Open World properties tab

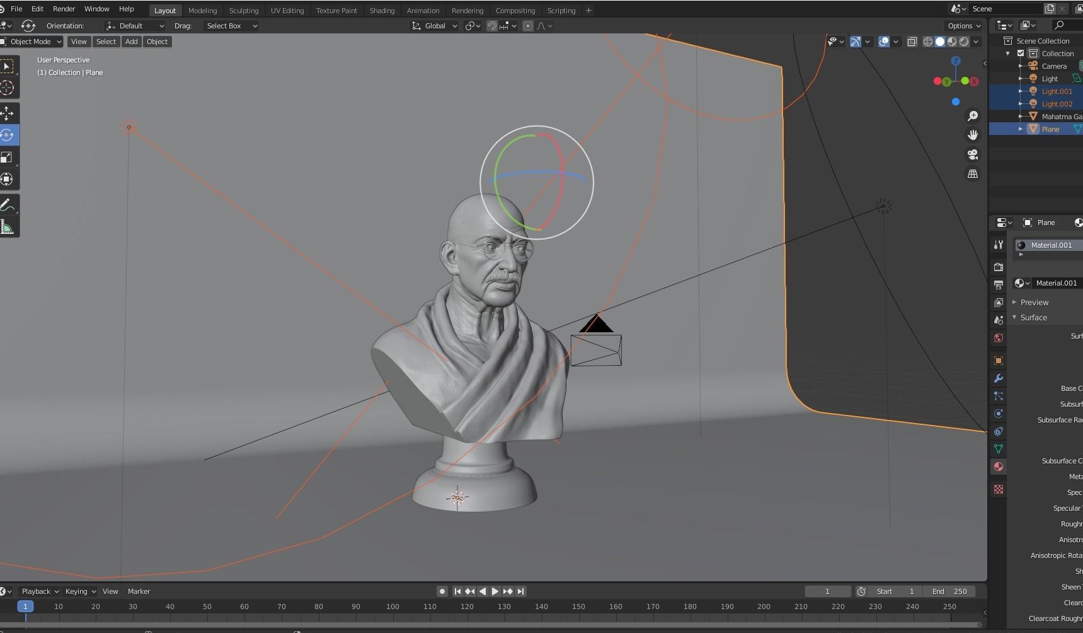999,338
